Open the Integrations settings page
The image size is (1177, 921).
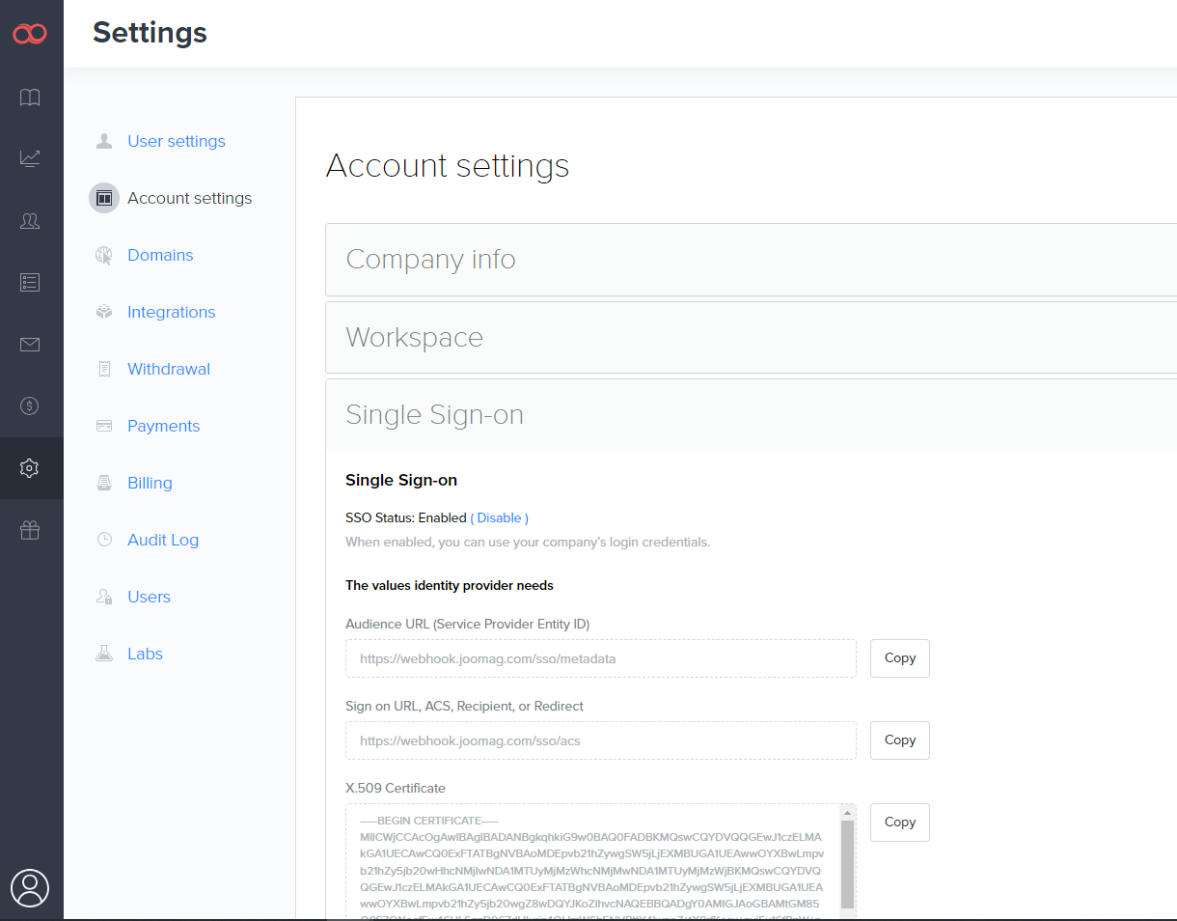click(x=171, y=312)
